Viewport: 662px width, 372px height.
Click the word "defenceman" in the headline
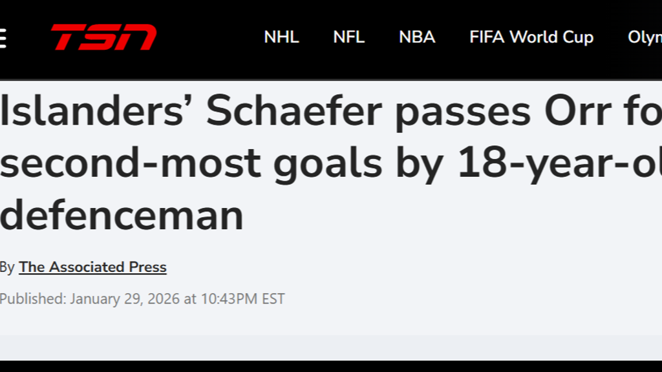point(122,214)
